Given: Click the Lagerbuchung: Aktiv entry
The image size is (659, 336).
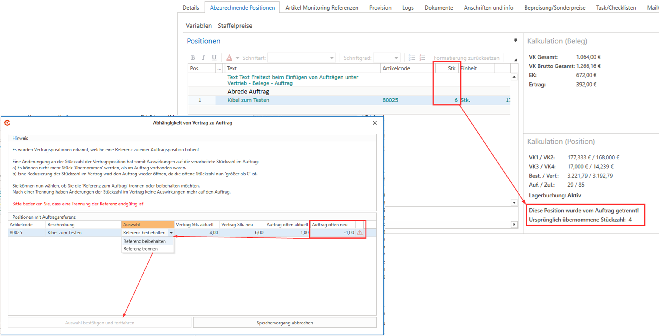Looking at the screenshot, I should pyautogui.click(x=555, y=196).
